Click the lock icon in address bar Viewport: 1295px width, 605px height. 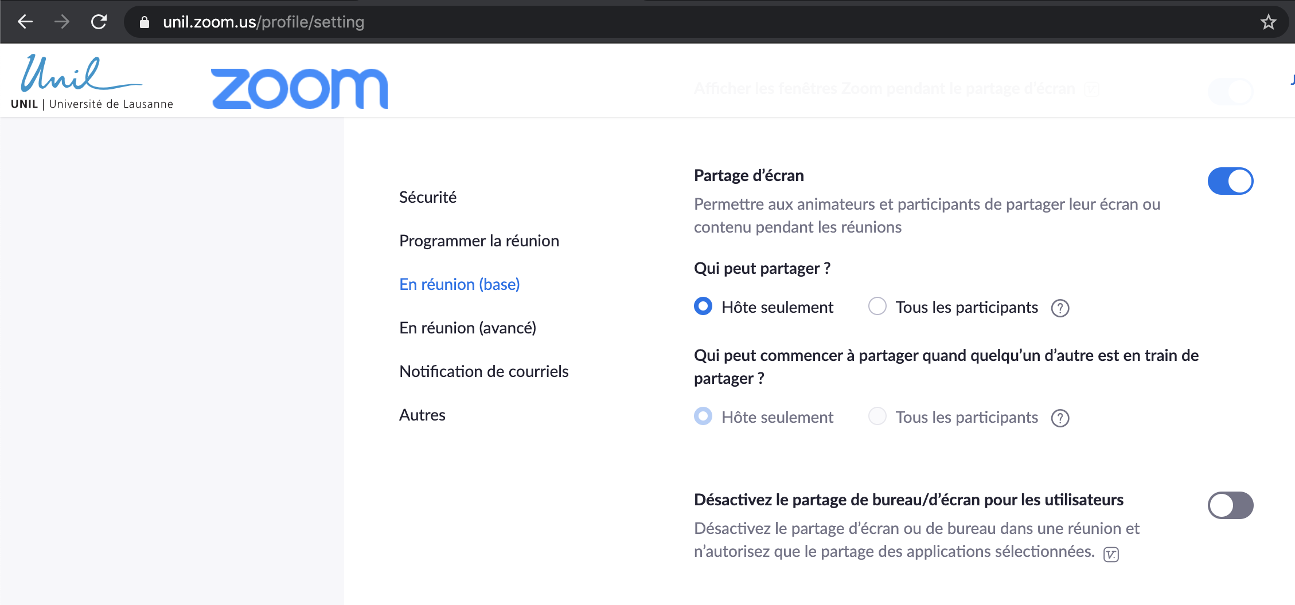pyautogui.click(x=145, y=22)
